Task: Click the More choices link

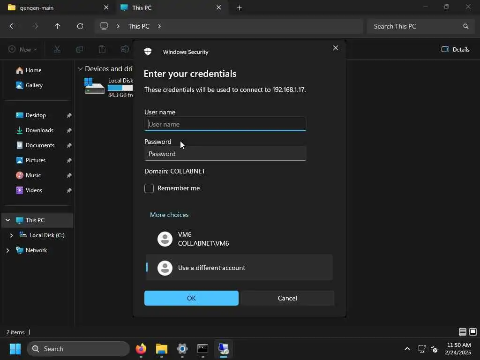Action: coord(169,215)
